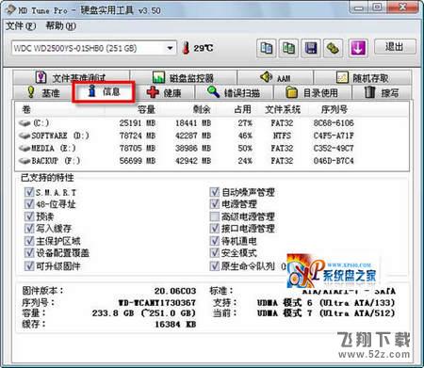Viewport: 424px width, 368px height.
Task: Click the 25191 MB capacity value
Action: tap(138, 123)
